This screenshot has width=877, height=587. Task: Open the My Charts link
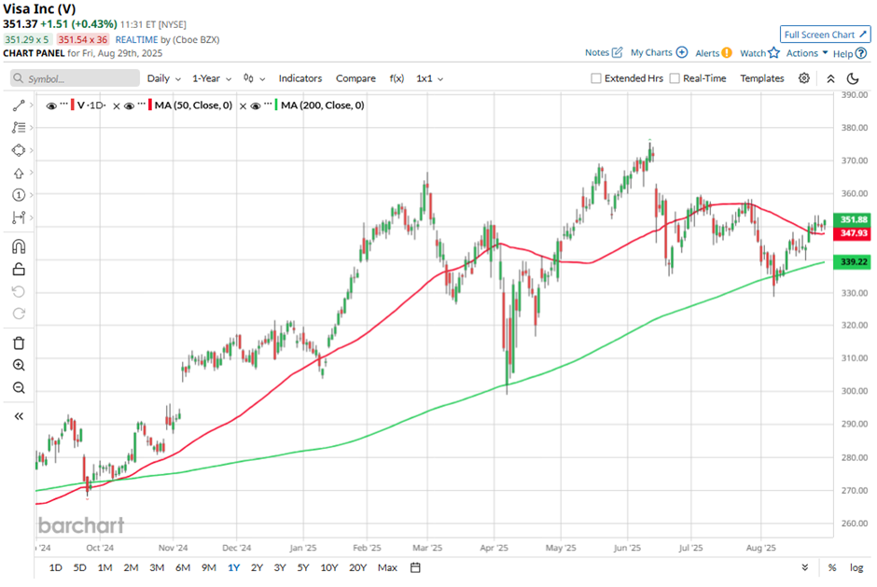point(651,52)
